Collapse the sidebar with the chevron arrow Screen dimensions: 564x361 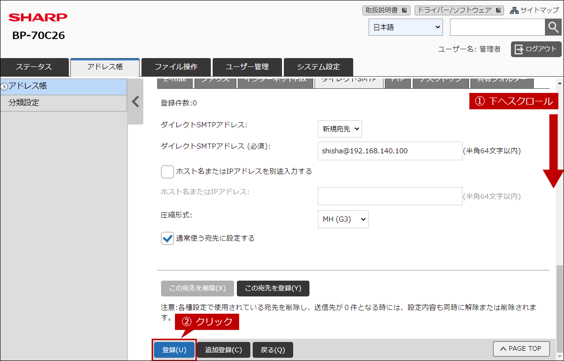coord(135,101)
